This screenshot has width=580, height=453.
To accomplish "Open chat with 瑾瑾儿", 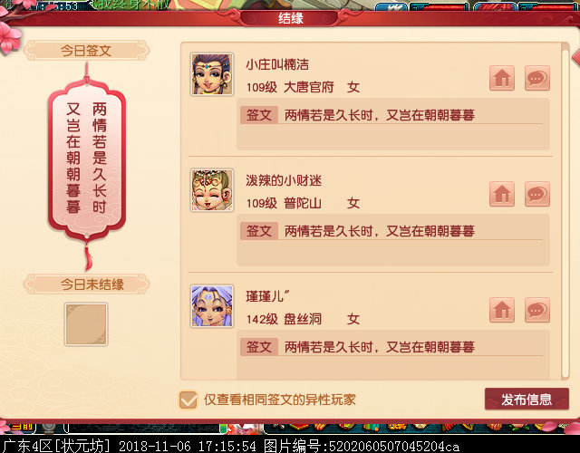I will 537,310.
